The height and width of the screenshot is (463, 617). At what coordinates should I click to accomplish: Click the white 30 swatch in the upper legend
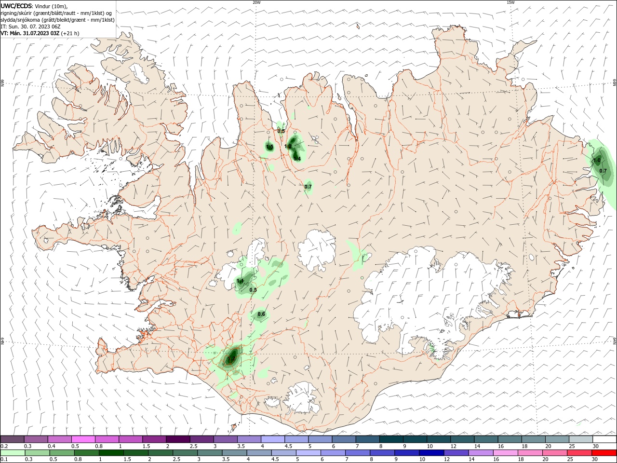604,439
